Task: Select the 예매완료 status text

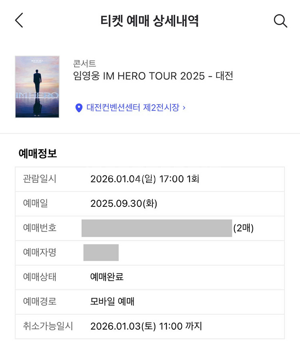Action: point(107,277)
